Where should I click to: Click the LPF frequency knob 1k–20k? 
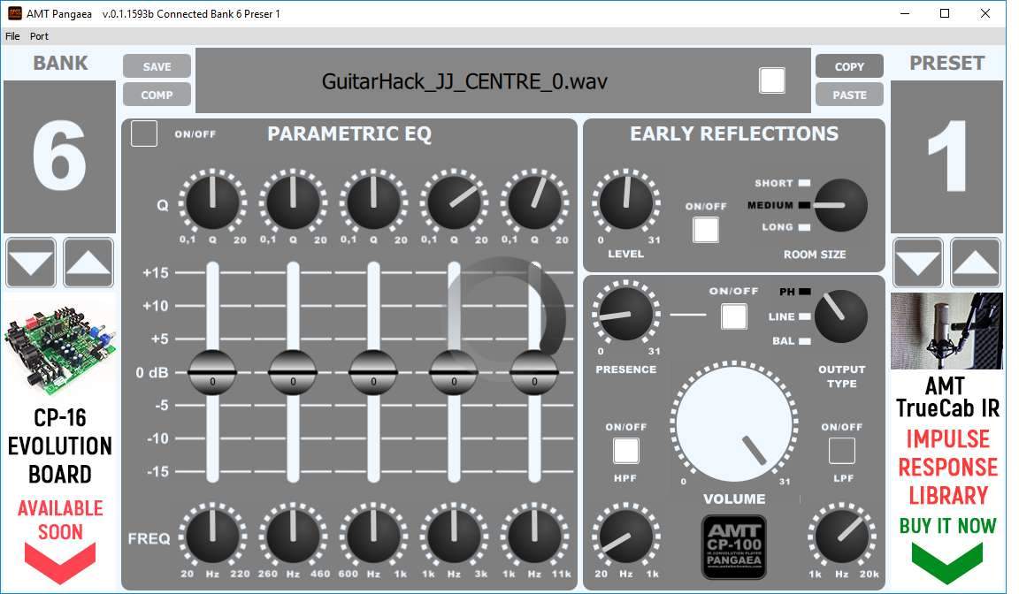tap(841, 536)
